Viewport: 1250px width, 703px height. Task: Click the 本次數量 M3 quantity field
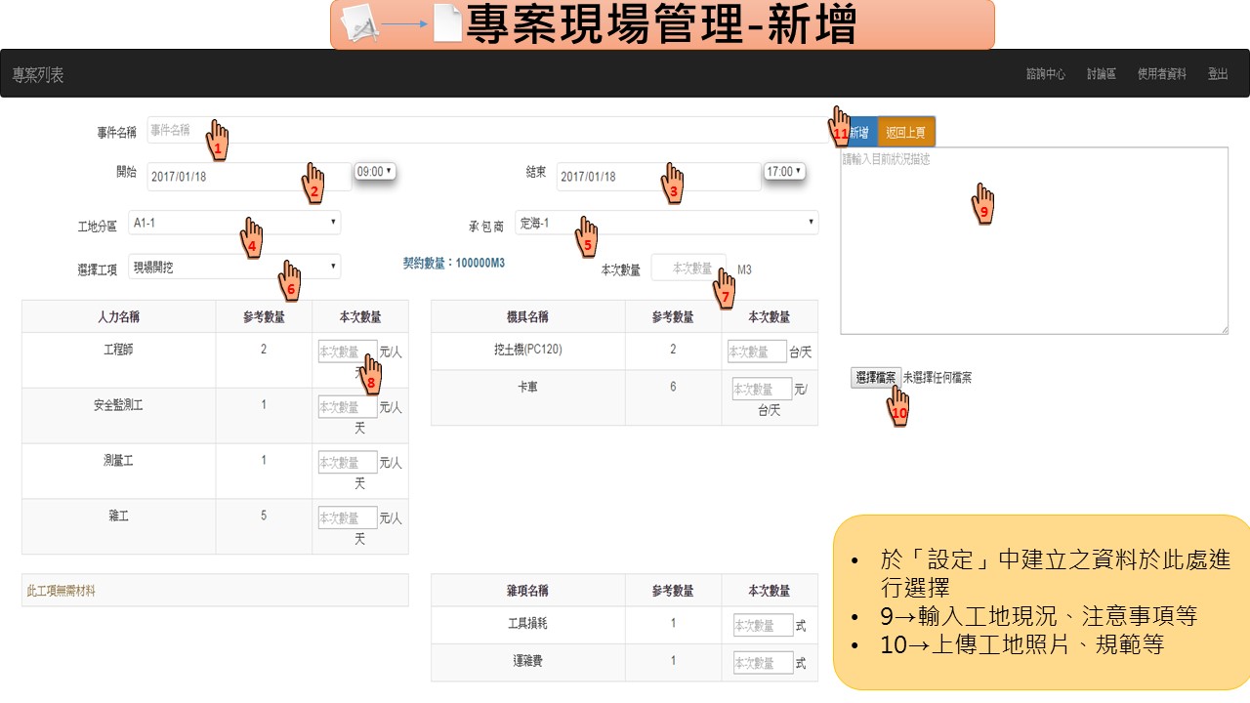tap(688, 269)
